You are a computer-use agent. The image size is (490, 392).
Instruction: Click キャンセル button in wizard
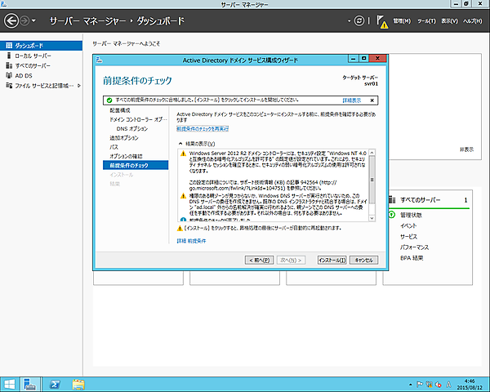(x=363, y=260)
